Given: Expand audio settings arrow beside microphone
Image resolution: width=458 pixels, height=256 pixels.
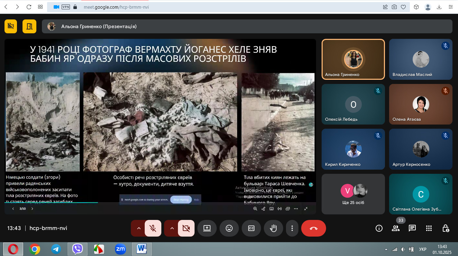Looking at the screenshot, I should (138, 228).
